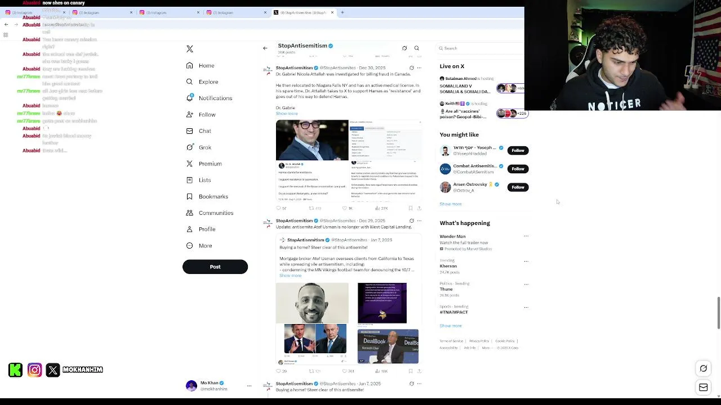Follow Yoseph Haddad
The image size is (721, 405).
(x=518, y=151)
